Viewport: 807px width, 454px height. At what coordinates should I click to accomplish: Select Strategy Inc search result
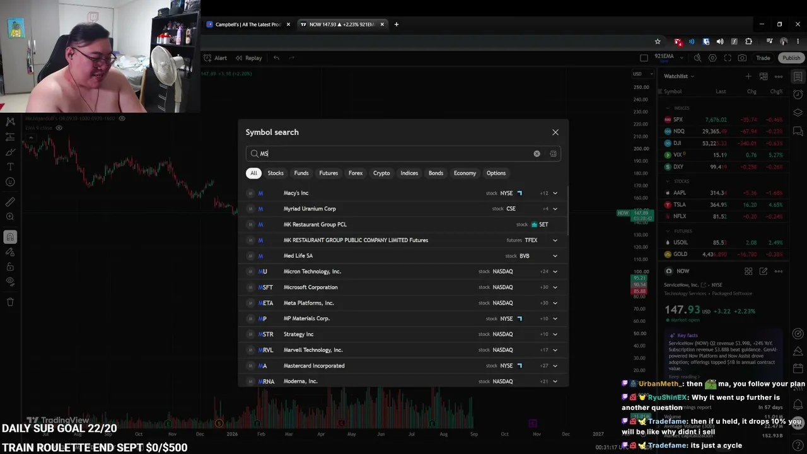click(403, 334)
